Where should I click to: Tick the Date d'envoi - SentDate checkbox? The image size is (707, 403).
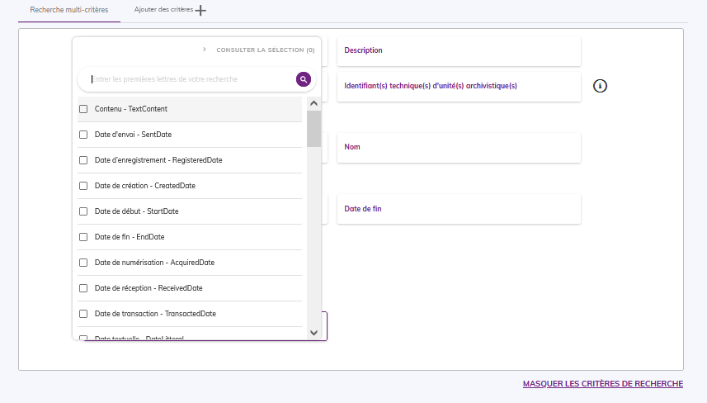(83, 135)
